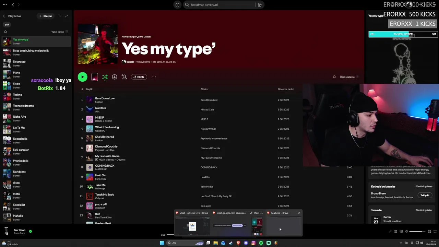Adjust the Spotify volume slider
The height and width of the screenshot is (247, 439).
417,232
